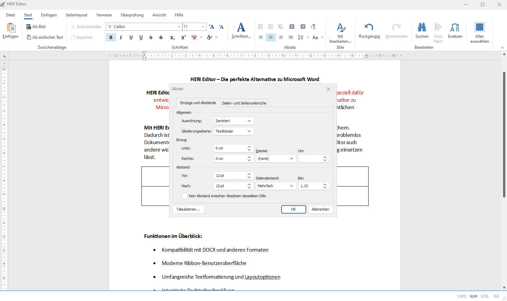Decrease paragraph indent

tap(292, 27)
